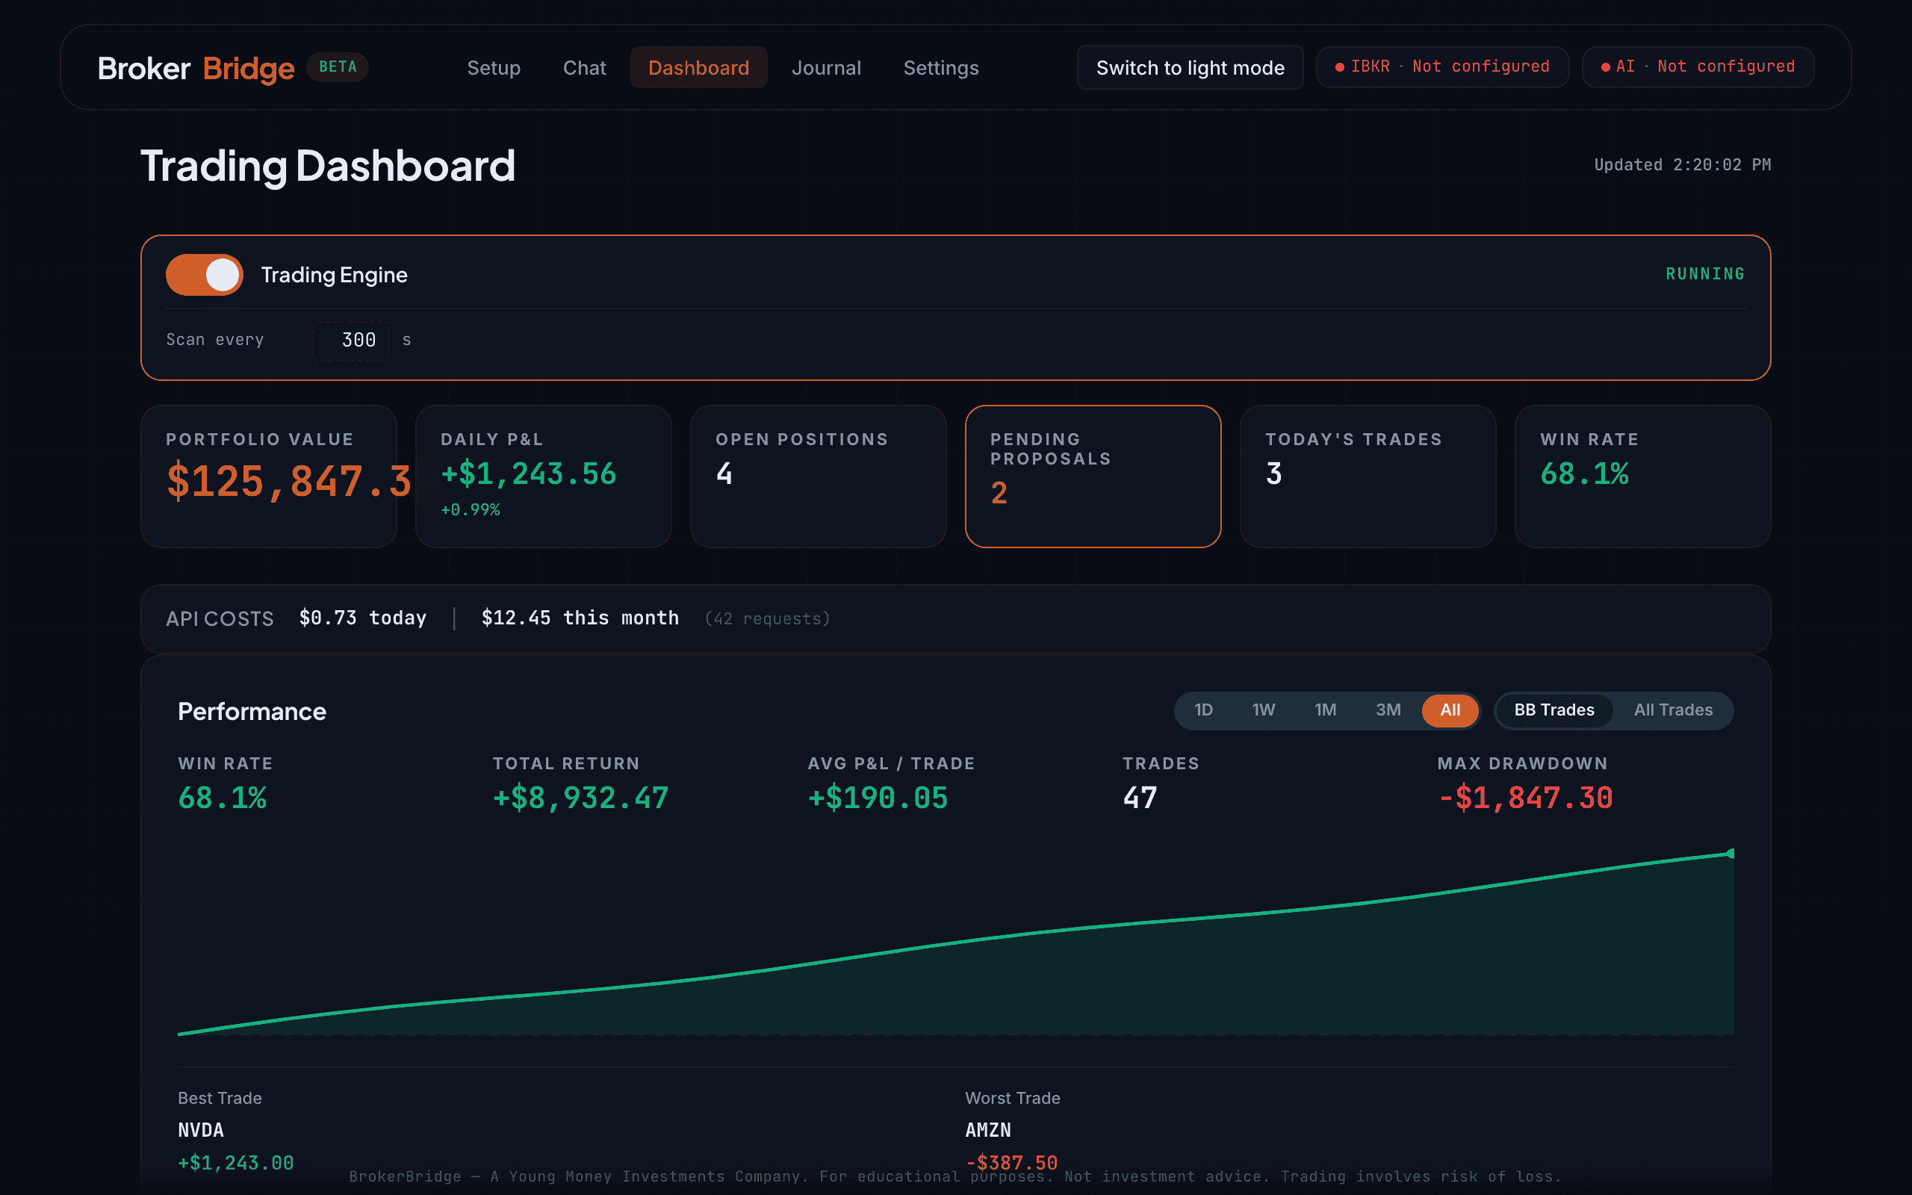The height and width of the screenshot is (1195, 1912).
Task: Open the Pending Proposals card
Action: (x=1093, y=477)
